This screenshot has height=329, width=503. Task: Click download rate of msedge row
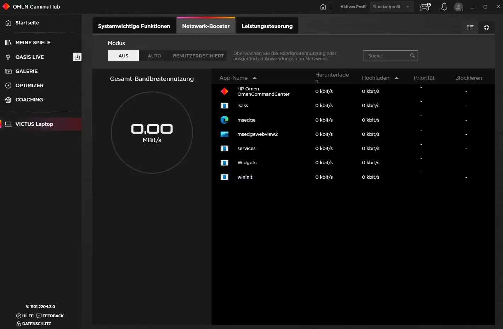point(324,120)
